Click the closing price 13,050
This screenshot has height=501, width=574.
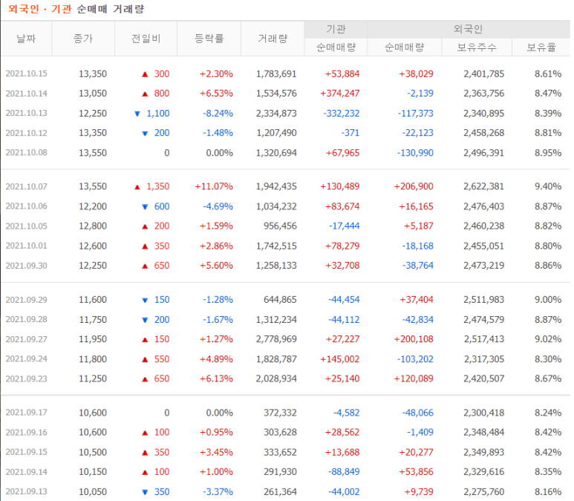(93, 94)
